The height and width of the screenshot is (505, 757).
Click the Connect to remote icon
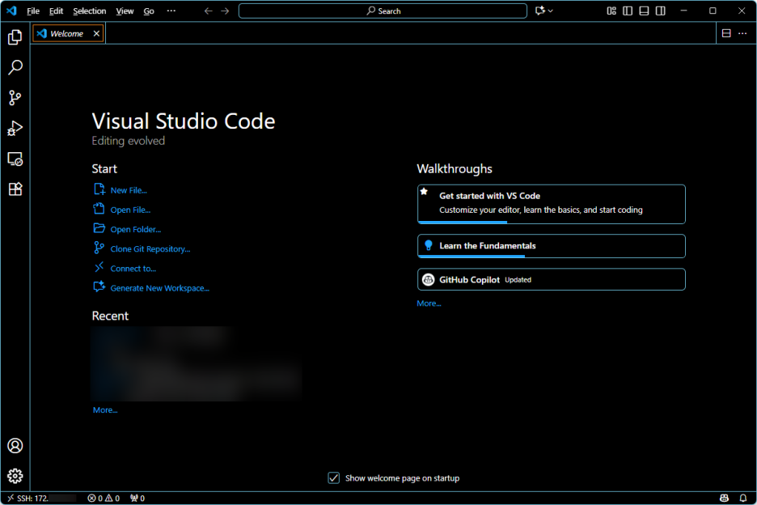pyautogui.click(x=99, y=267)
